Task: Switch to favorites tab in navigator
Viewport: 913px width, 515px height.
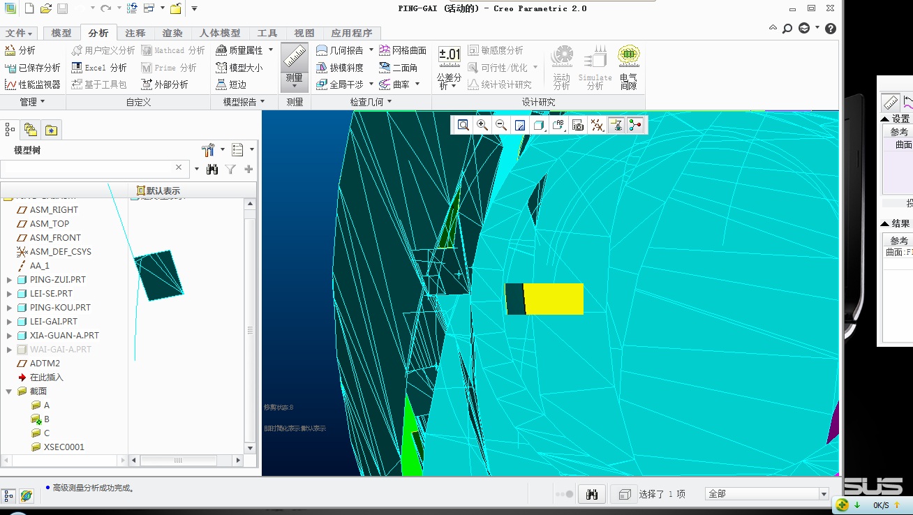Action: point(52,129)
